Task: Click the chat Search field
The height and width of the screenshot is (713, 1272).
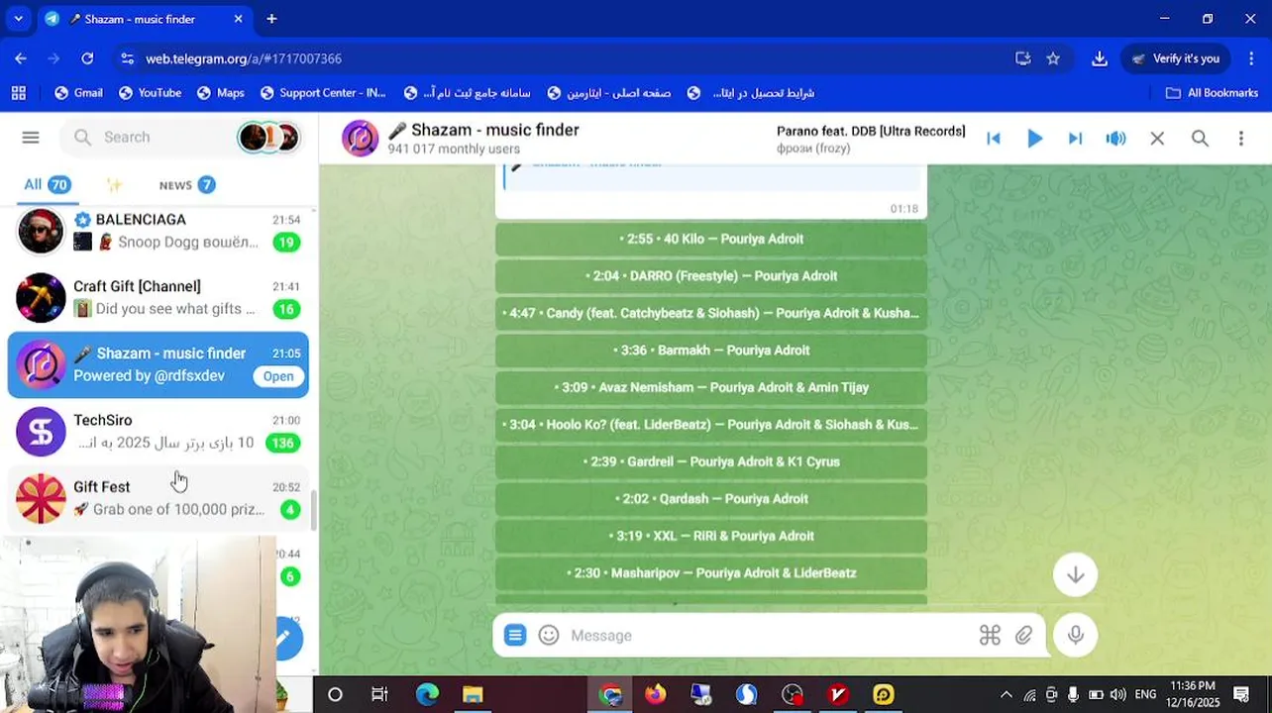Action: tap(149, 138)
